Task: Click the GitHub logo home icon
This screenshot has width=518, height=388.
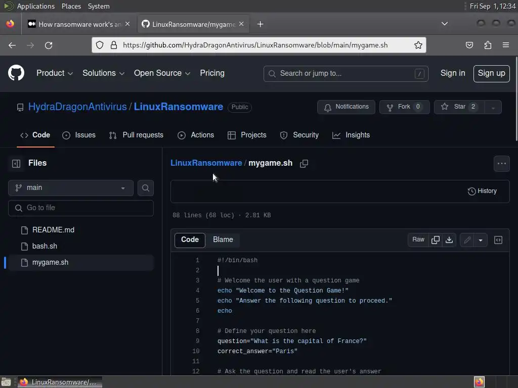Action: [x=16, y=73]
